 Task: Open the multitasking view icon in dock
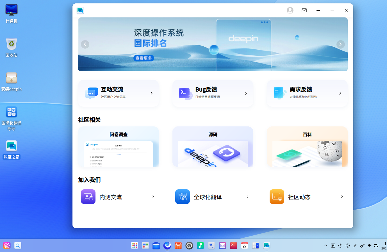point(145,246)
